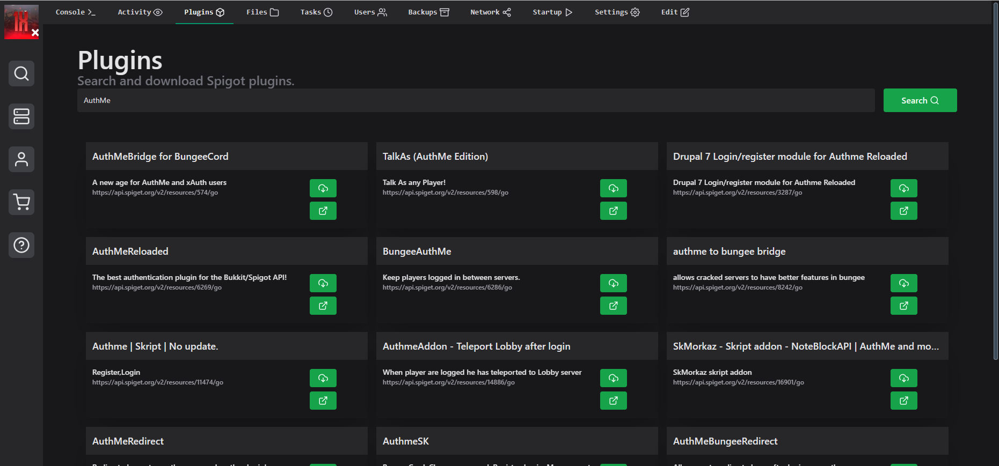Open the Tasks tab
The height and width of the screenshot is (466, 999).
click(x=316, y=12)
